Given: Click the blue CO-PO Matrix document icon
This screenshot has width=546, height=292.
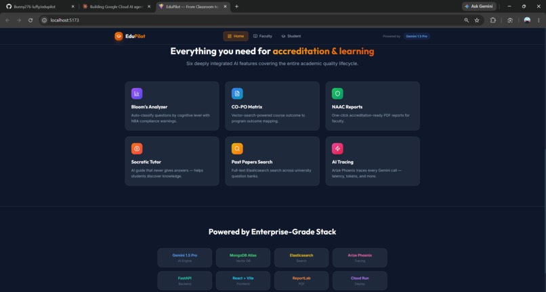Looking at the screenshot, I should [237, 93].
